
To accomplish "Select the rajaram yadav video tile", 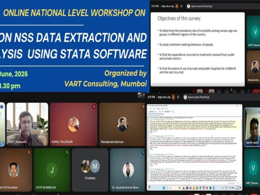I will click(x=252, y=127).
